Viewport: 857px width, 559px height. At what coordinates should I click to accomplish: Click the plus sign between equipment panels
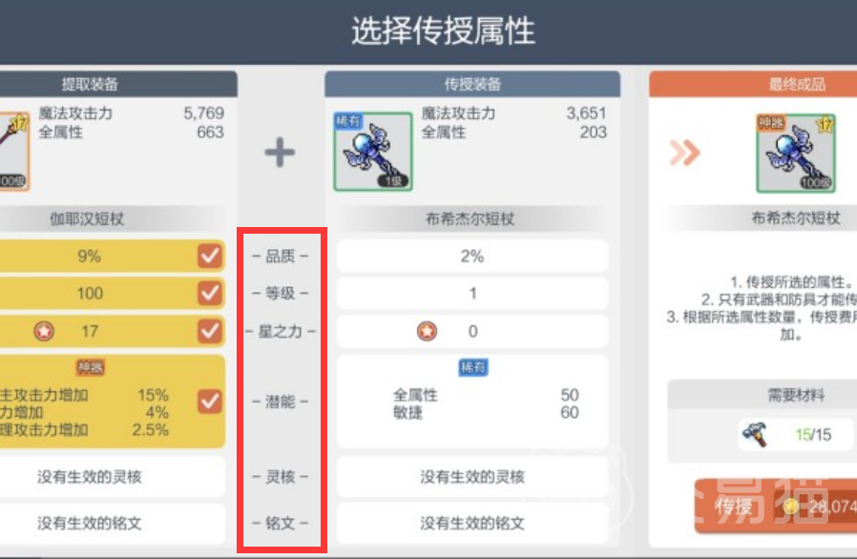[x=280, y=152]
